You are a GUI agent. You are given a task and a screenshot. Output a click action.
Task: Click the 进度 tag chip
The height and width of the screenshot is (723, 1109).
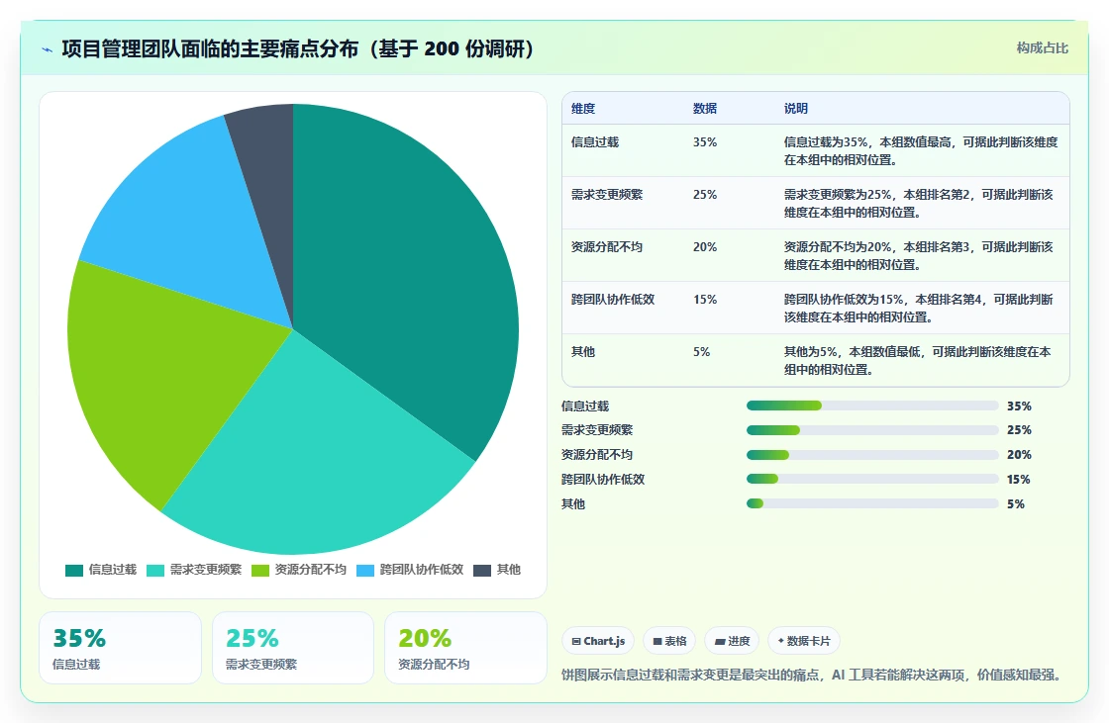[732, 641]
